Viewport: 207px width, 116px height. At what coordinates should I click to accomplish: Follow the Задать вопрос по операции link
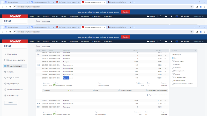(x=158, y=95)
